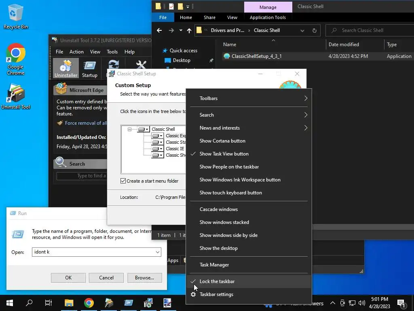
Task: Expand the Toolbars submenu
Action: click(x=249, y=98)
